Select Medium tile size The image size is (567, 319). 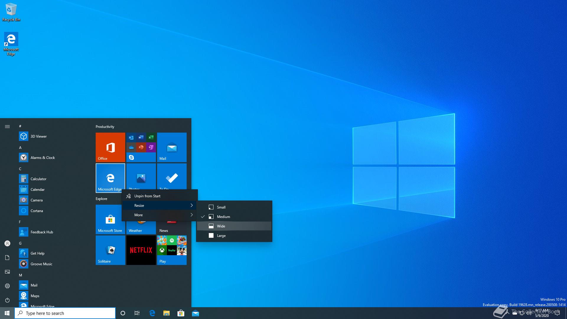[x=234, y=217]
